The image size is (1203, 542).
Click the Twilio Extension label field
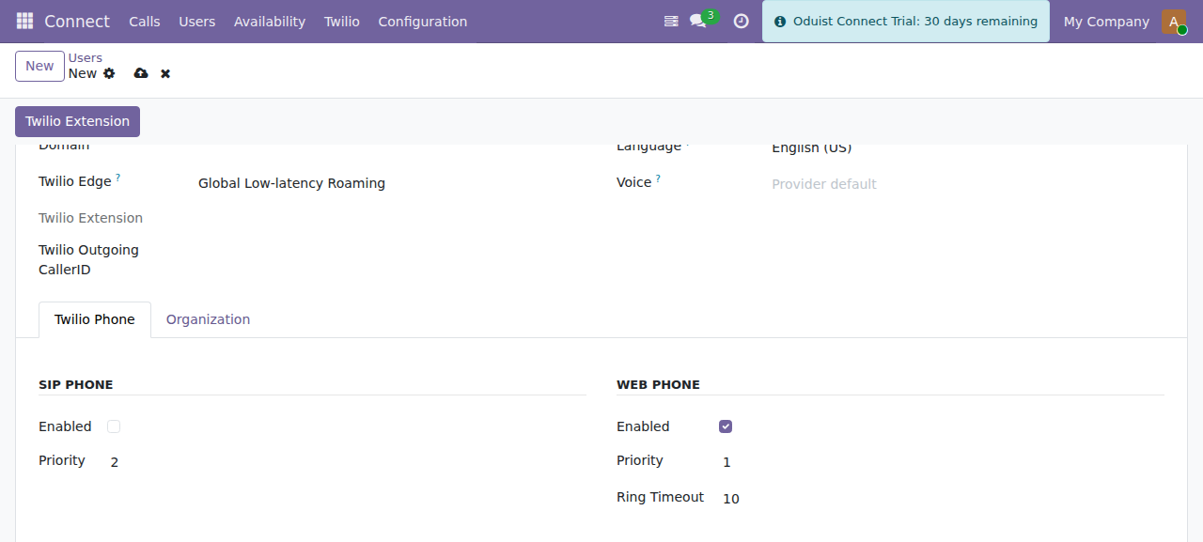coord(90,218)
